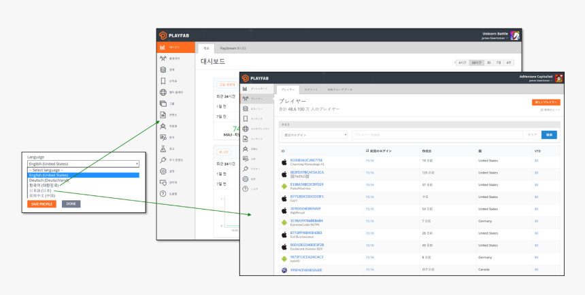Switch to the セグメント tab in Japanese window

(311, 90)
